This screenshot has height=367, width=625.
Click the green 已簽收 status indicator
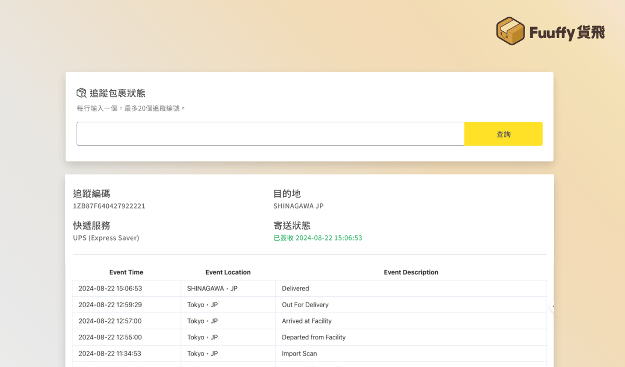(x=318, y=237)
